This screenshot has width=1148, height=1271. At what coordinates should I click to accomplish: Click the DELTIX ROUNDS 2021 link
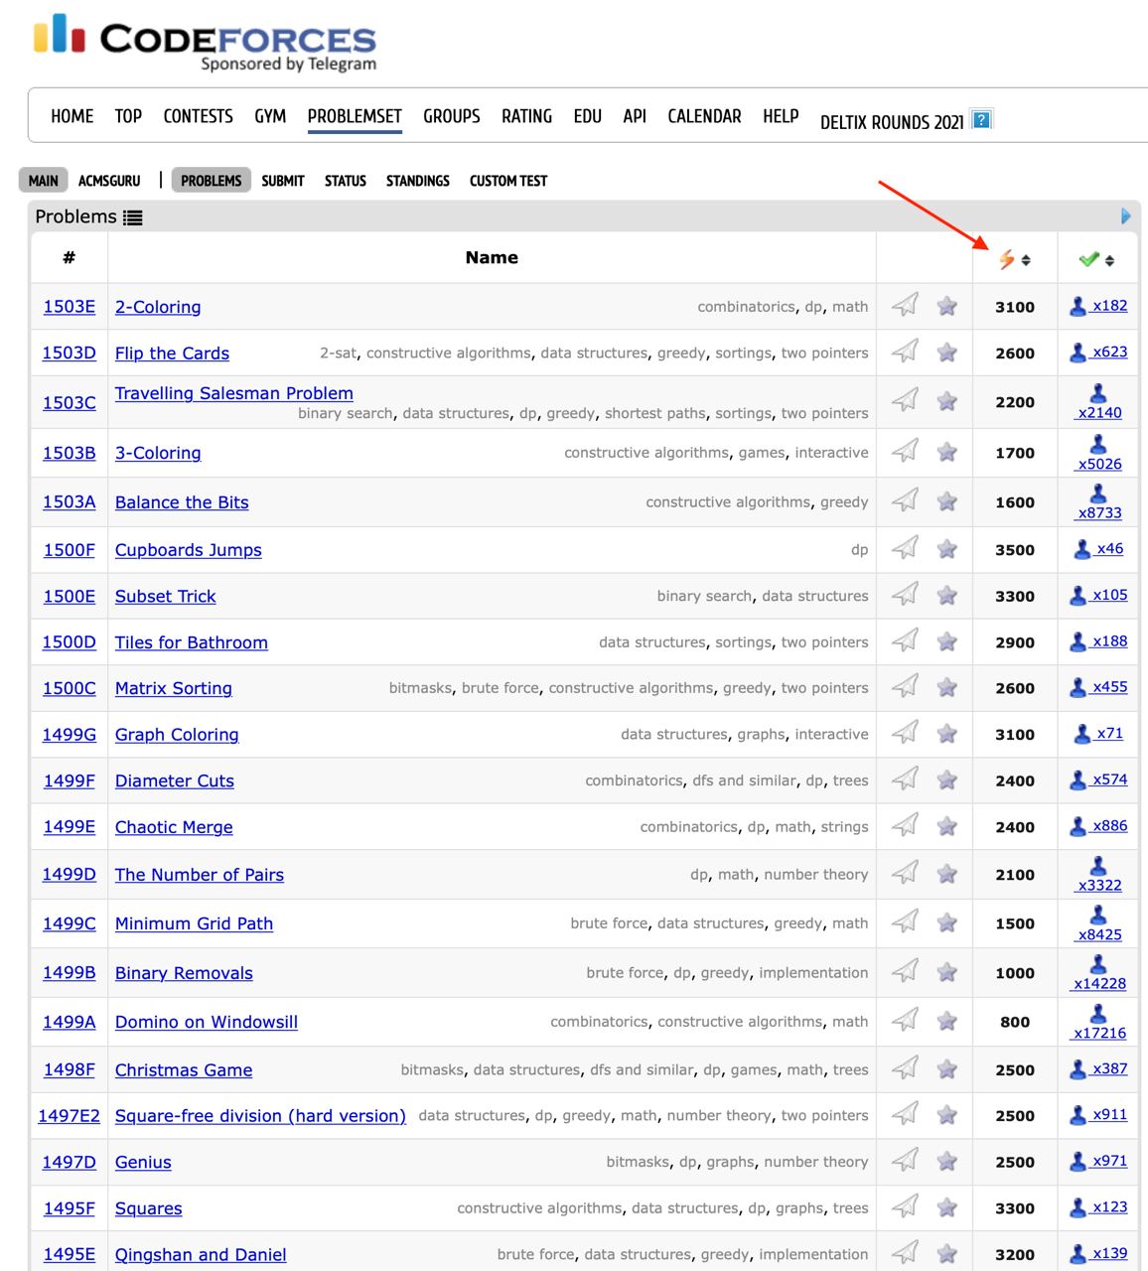892,122
